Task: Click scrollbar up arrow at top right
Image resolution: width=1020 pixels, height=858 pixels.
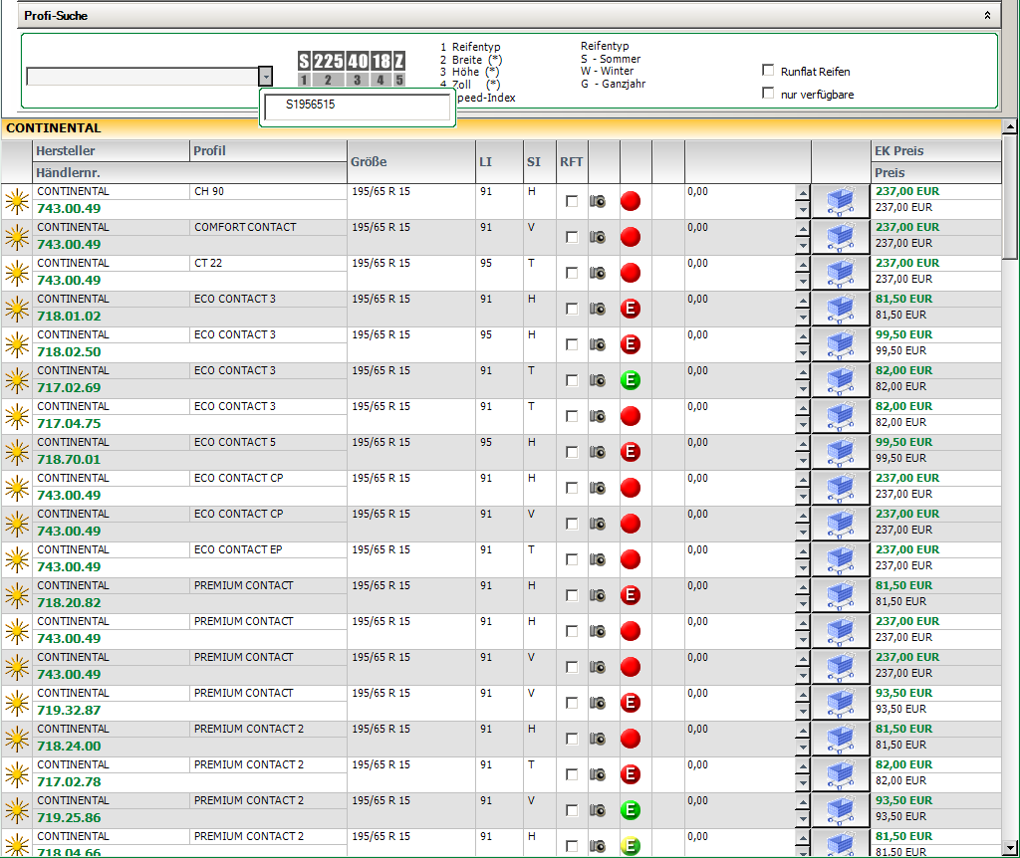Action: pyautogui.click(x=1010, y=126)
